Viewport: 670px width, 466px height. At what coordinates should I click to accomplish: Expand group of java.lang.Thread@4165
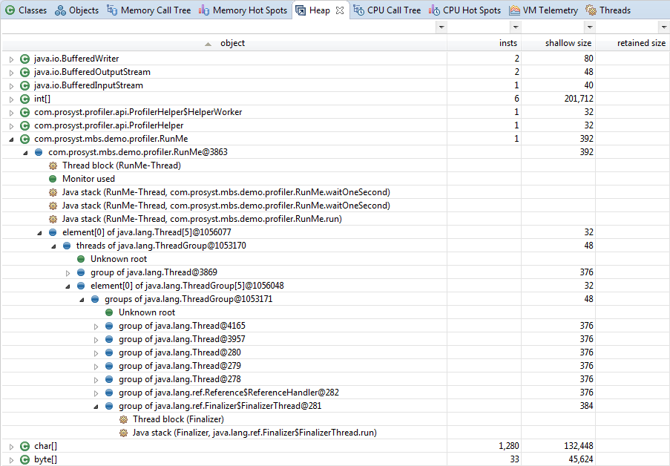coord(96,326)
